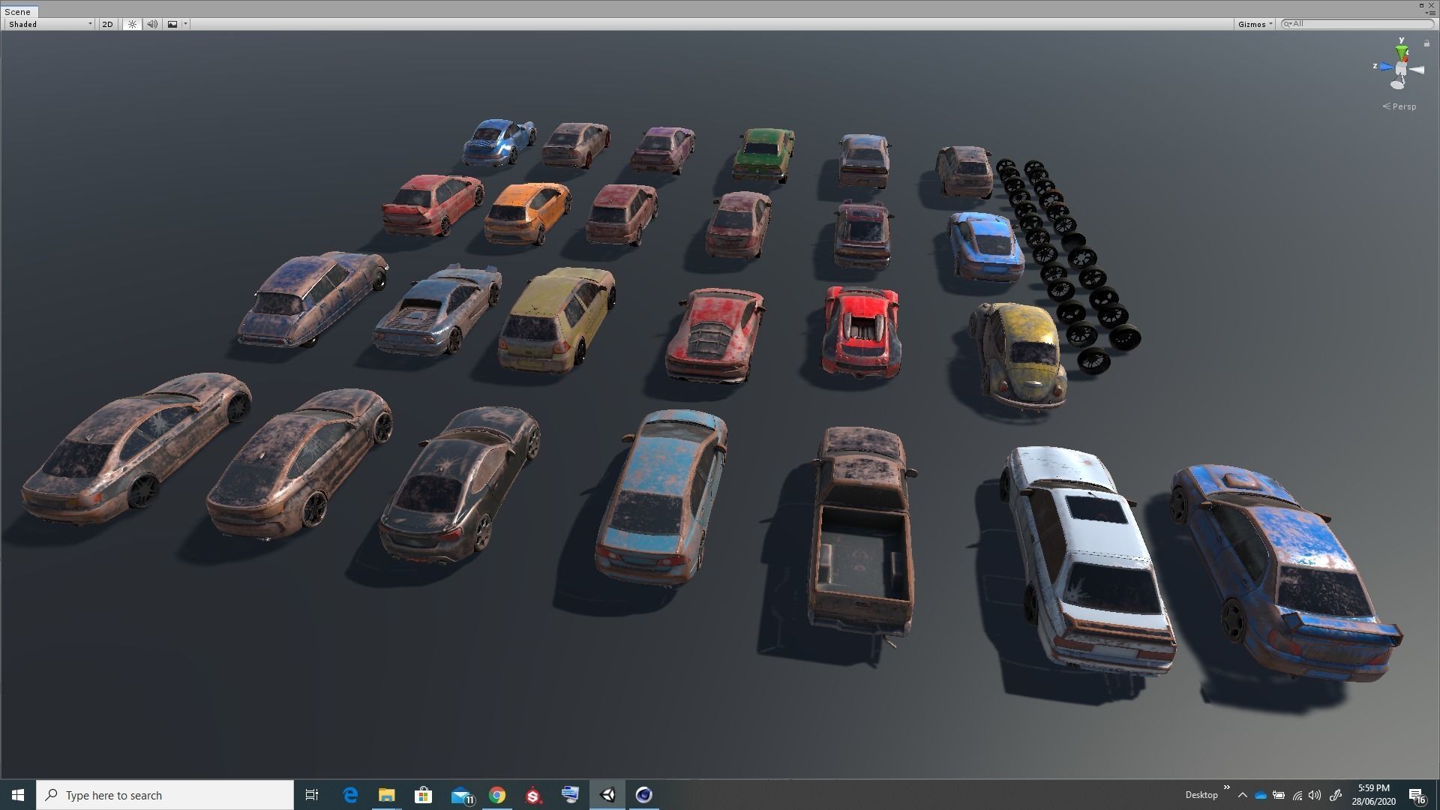Open Scene panel options menu
This screenshot has width=1440, height=810.
[x=1430, y=13]
